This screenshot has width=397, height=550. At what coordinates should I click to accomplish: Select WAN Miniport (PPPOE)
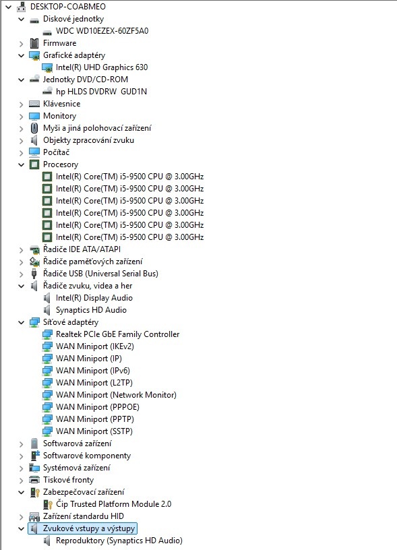(x=98, y=407)
